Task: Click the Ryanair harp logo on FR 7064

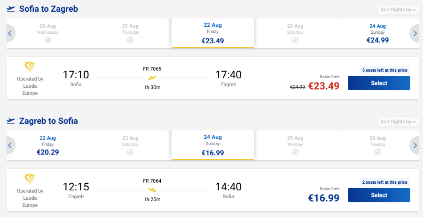Action: (x=30, y=180)
